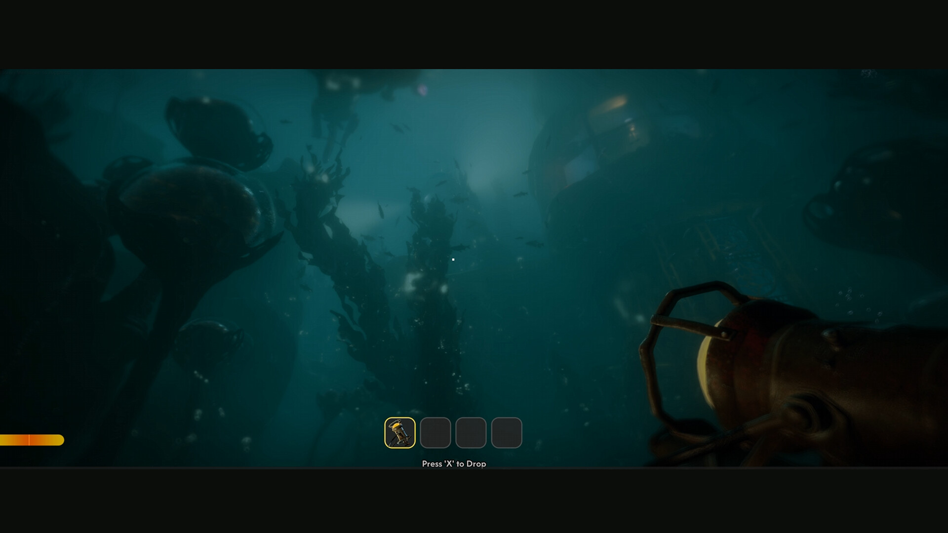Click the white crosshair dot at screen center

(x=453, y=259)
